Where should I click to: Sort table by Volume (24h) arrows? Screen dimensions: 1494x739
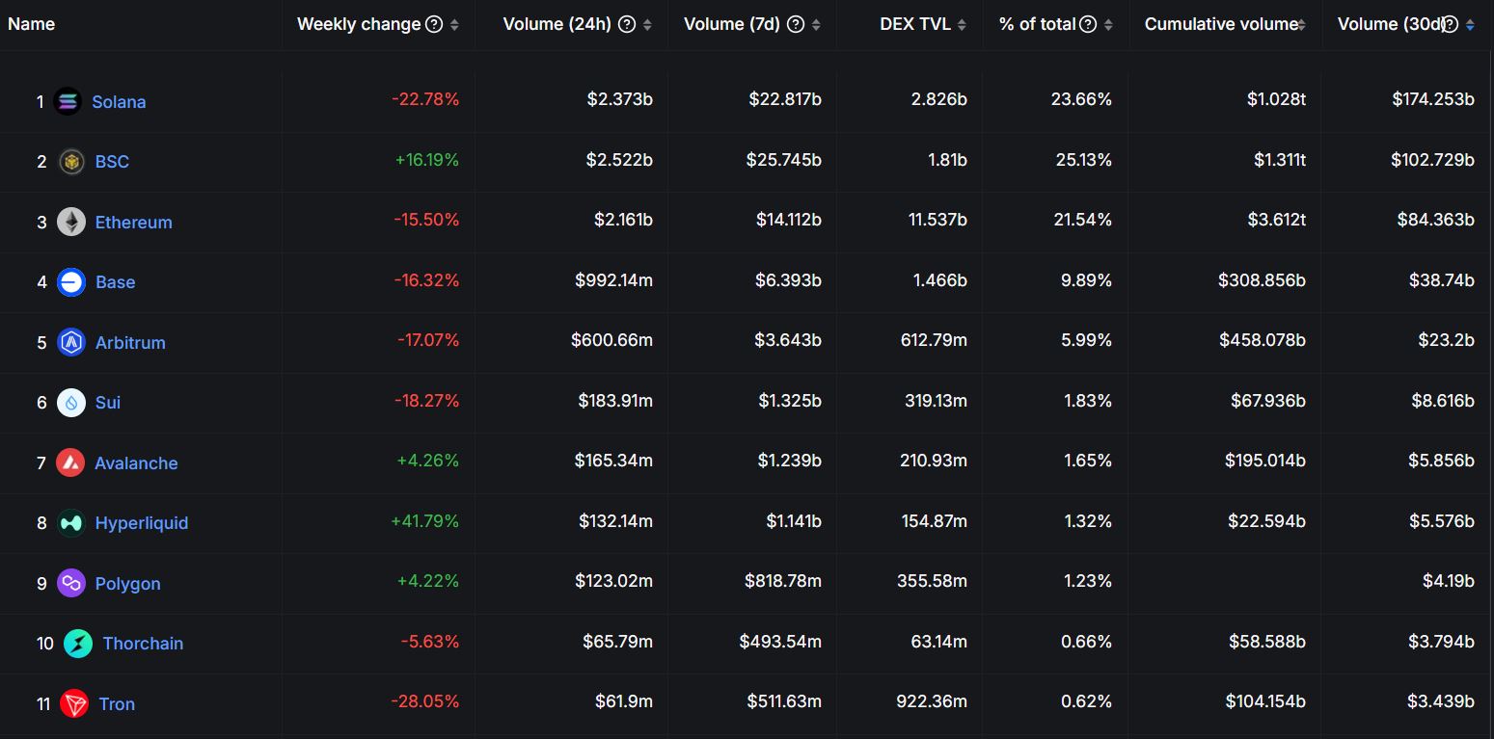(x=648, y=25)
